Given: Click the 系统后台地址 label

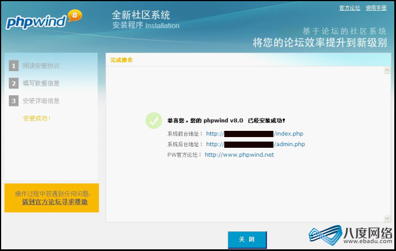Looking at the screenshot, I should [185, 144].
